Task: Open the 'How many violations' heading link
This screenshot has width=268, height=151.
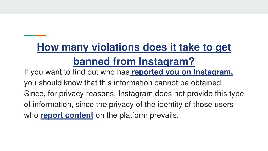Action: tap(134, 54)
